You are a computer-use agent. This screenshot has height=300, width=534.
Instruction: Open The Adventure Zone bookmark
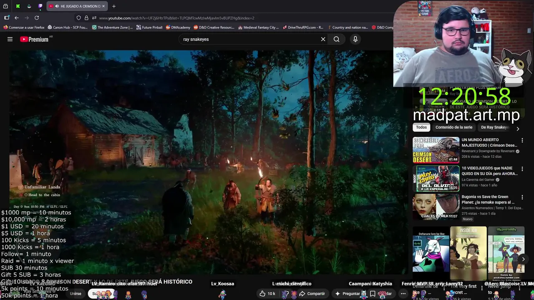(112, 27)
